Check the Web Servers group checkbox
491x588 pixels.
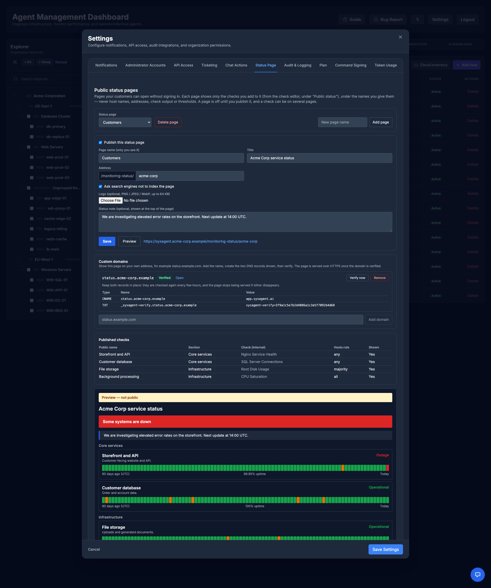point(29,147)
